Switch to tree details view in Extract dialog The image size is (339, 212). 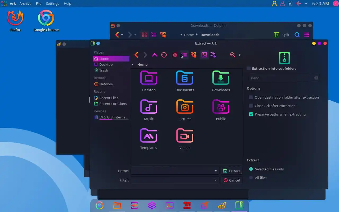tap(193, 55)
